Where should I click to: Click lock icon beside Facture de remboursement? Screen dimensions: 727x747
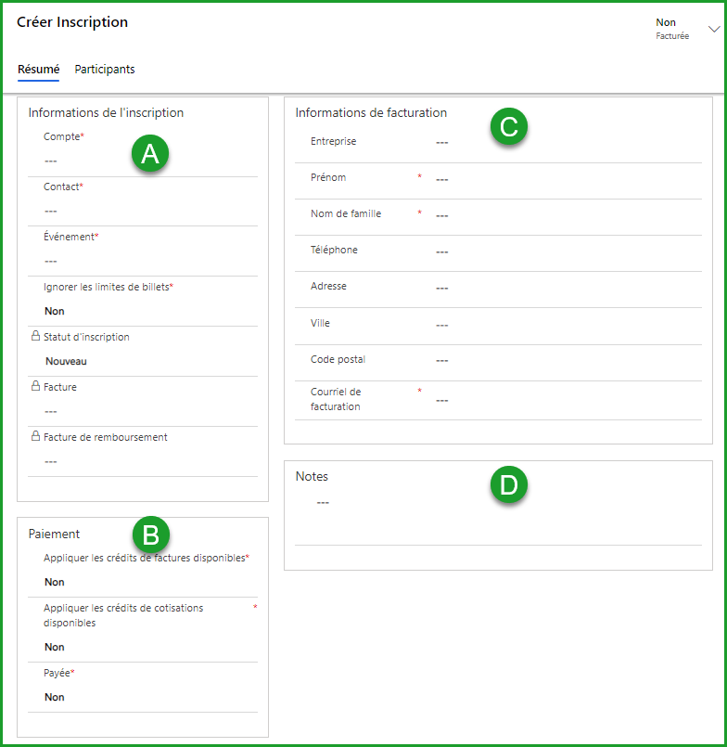34,437
